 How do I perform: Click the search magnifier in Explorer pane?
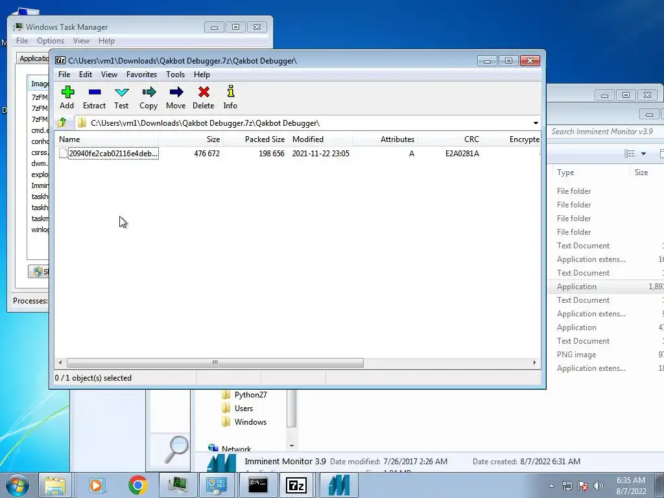pyautogui.click(x=176, y=449)
